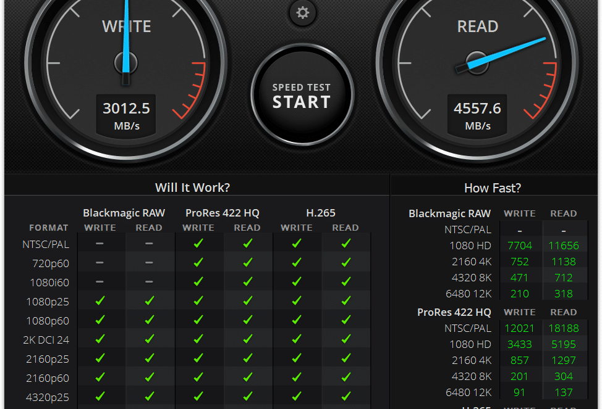Screen dimensions: 602x409
Task: Click the FORMAT column header
Action: pos(49,228)
